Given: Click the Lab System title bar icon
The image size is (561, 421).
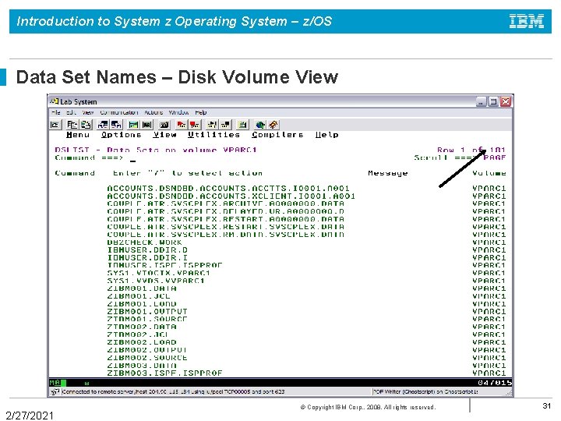Looking at the screenshot, I should tap(55, 101).
